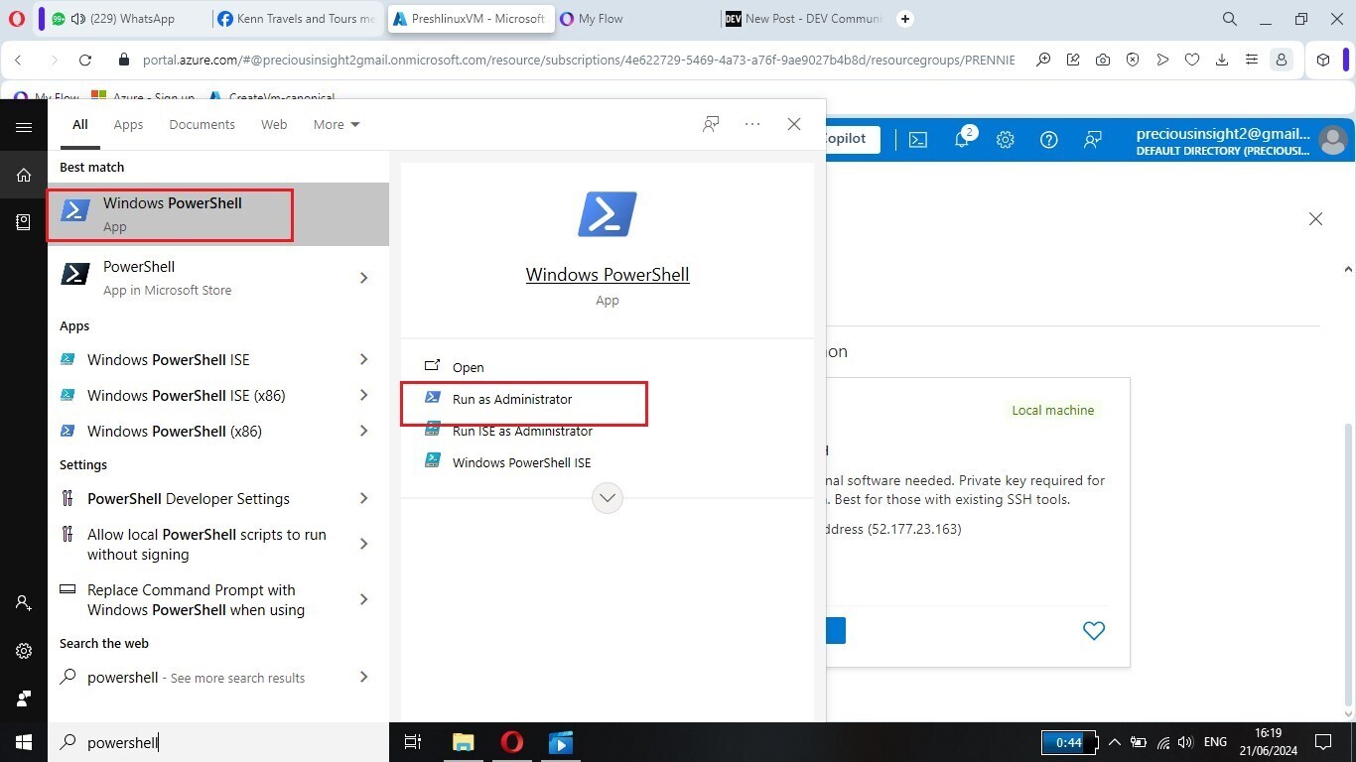Switch to the Web search filter tab
The height and width of the screenshot is (762, 1356).
pyautogui.click(x=274, y=125)
